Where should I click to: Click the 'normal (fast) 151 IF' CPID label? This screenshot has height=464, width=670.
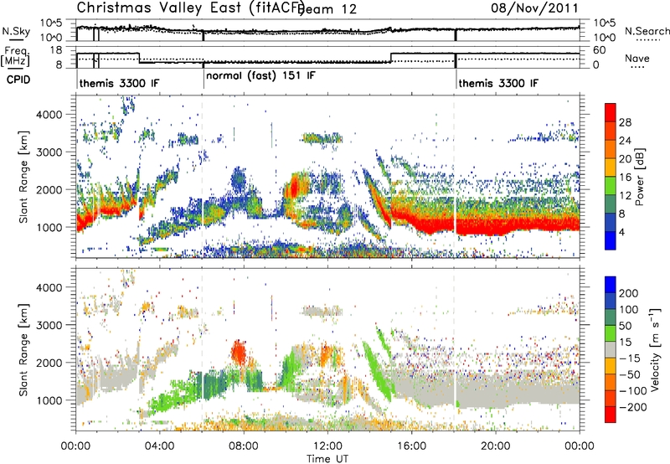tap(260, 76)
